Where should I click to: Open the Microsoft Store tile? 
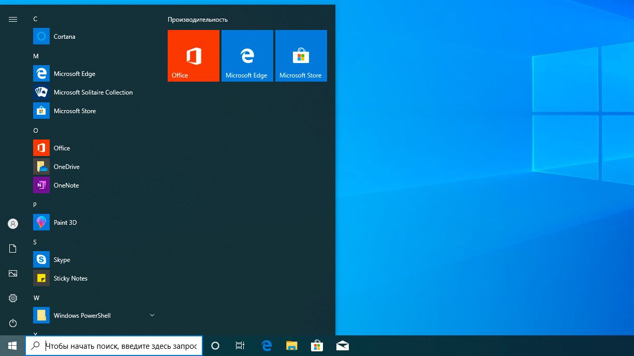(301, 56)
